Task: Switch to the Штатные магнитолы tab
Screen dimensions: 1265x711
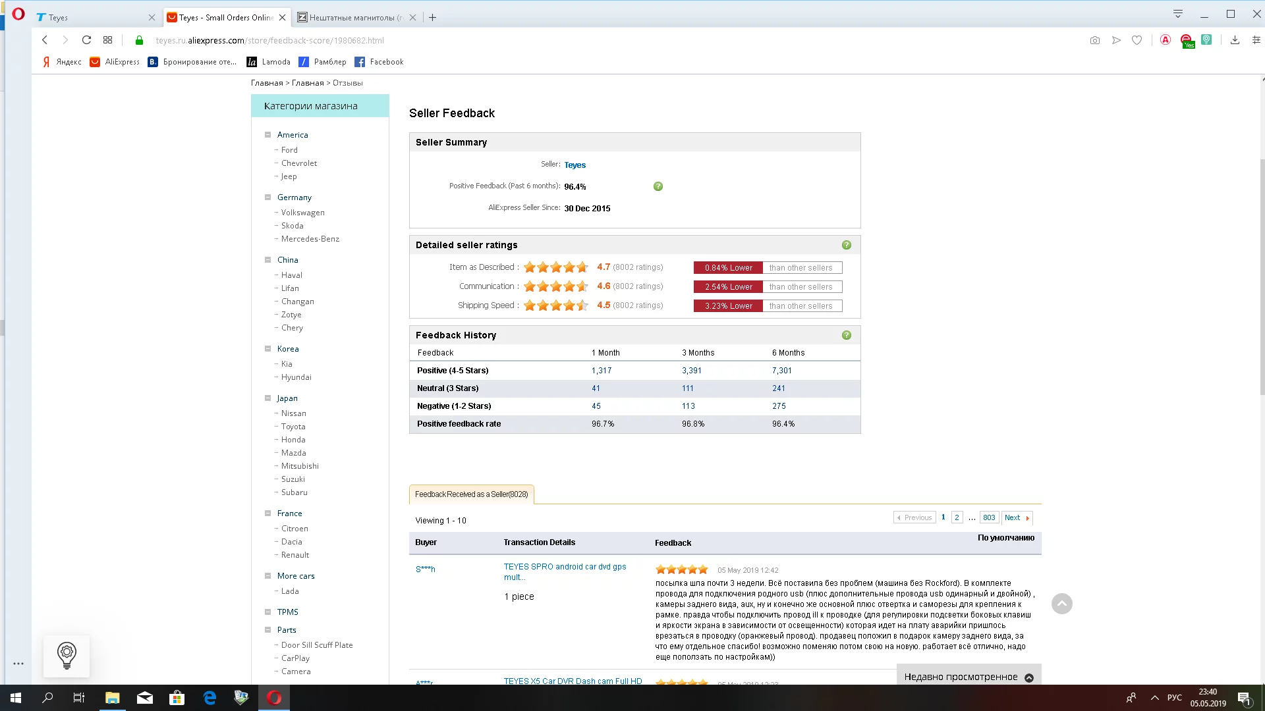Action: (356, 18)
